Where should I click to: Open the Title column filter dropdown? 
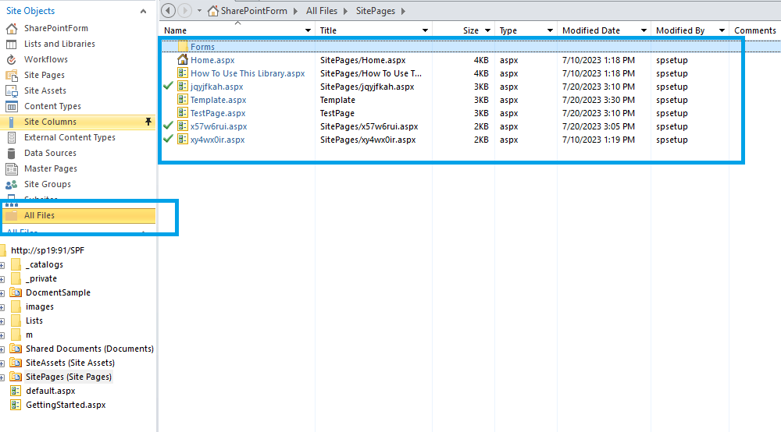(425, 30)
